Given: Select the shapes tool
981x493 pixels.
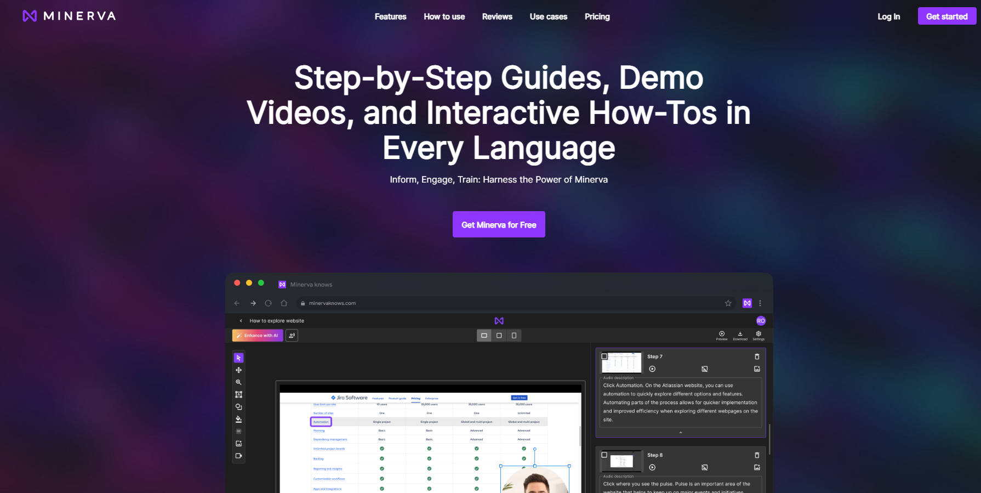Looking at the screenshot, I should tap(238, 407).
